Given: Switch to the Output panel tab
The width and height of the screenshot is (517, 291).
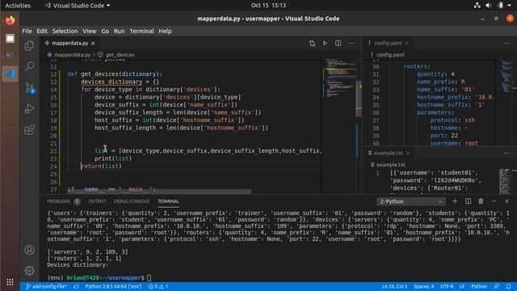Looking at the screenshot, I should (97, 201).
